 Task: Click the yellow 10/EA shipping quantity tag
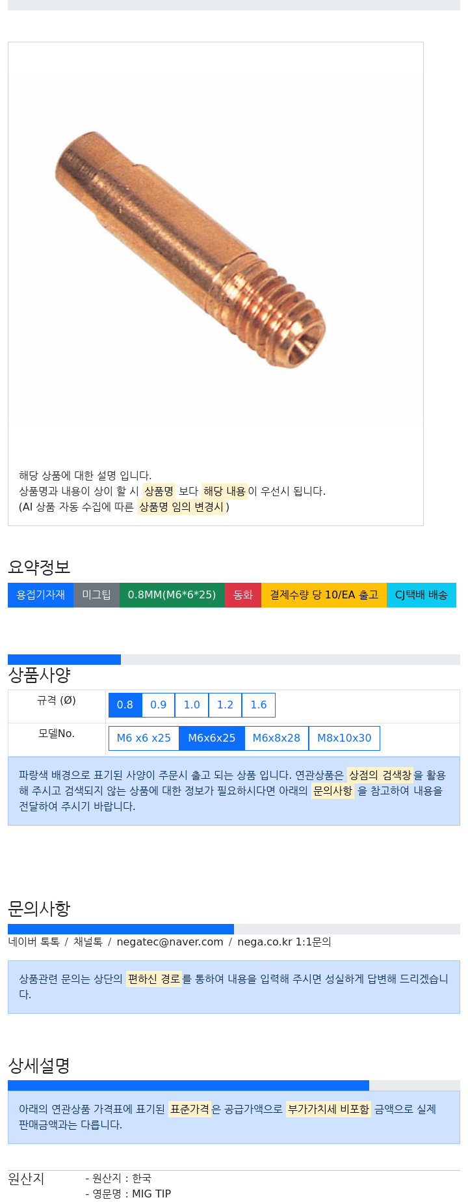pyautogui.click(x=324, y=595)
